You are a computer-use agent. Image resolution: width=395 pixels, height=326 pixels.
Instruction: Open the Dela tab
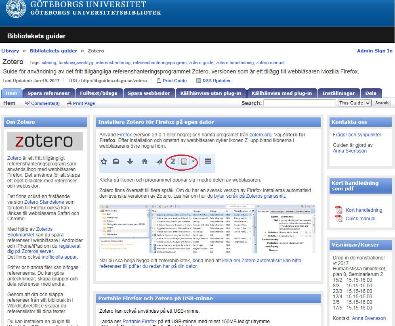pos(371,93)
